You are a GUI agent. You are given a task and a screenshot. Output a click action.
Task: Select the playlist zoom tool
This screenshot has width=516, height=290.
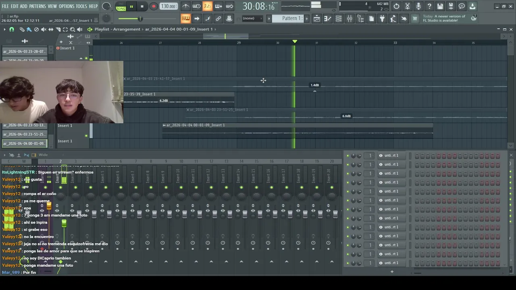coord(73,29)
